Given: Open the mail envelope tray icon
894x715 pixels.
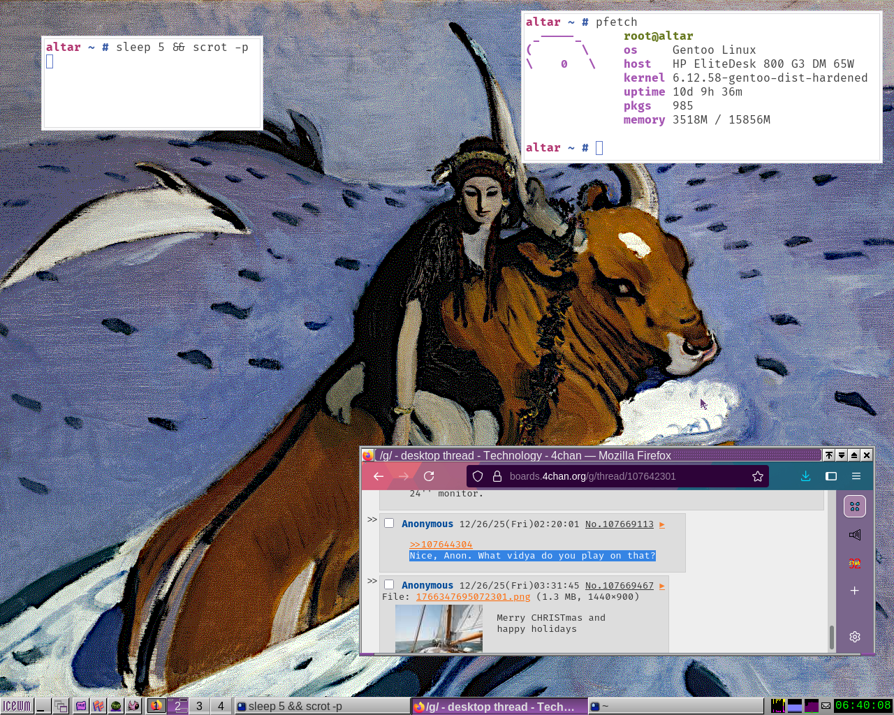Looking at the screenshot, I should click(826, 706).
